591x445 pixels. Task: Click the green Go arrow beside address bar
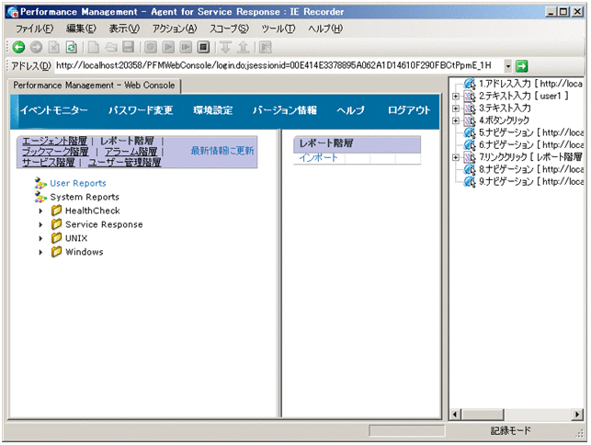coord(522,66)
